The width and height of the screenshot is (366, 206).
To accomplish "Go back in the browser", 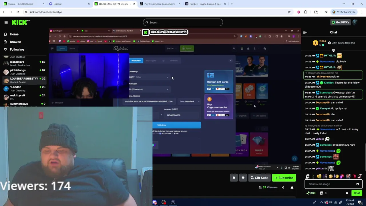I will (4, 12).
